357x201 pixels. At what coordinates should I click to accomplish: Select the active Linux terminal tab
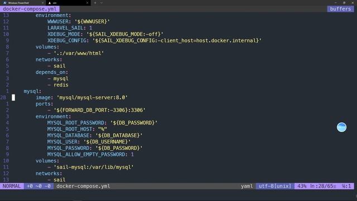(68, 3)
